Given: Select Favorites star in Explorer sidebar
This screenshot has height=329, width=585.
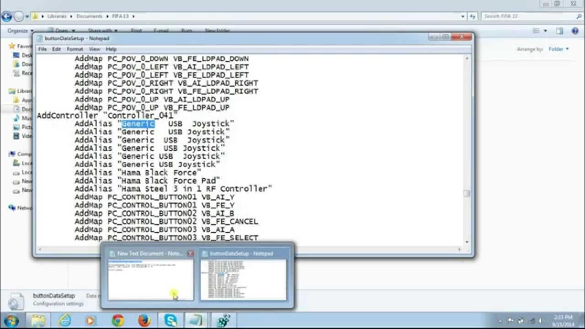Looking at the screenshot, I should point(12,46).
